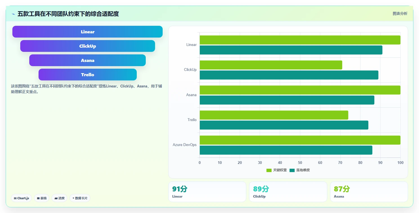Viewport: 419px width, 213px height.
Task: Click Linear's 关键权重 light-green bar
Action: coord(300,40)
